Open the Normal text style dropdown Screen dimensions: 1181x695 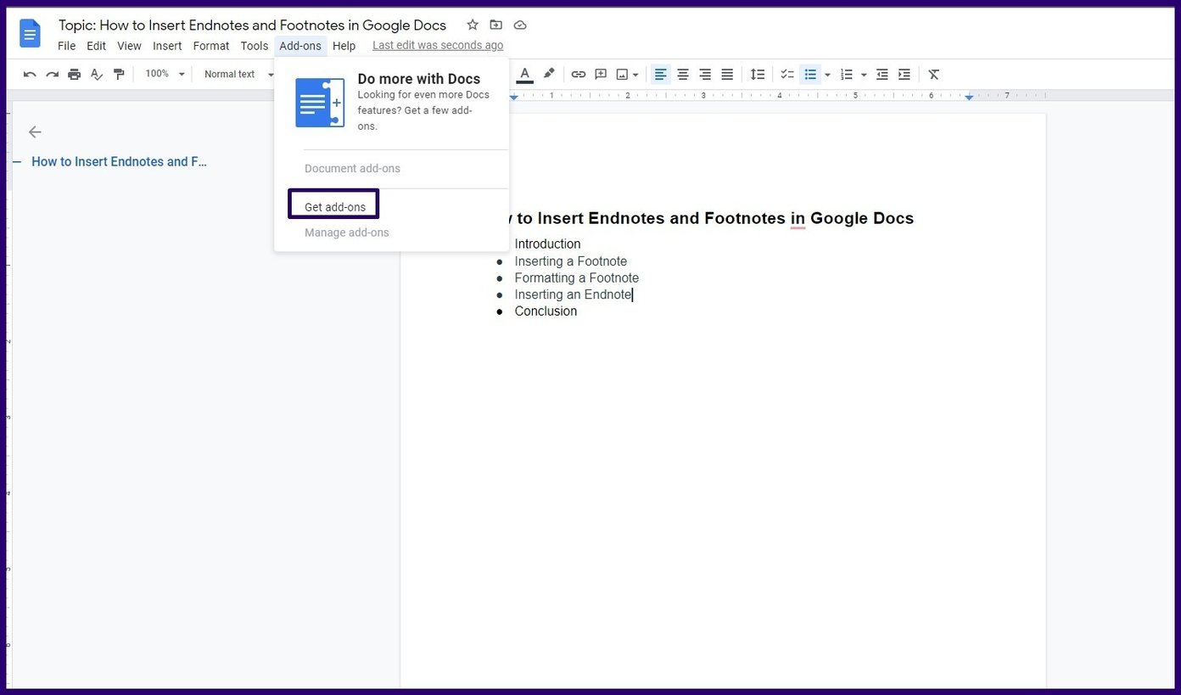(238, 75)
